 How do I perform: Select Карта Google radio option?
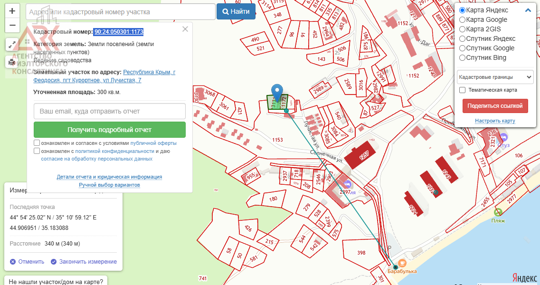click(x=462, y=19)
